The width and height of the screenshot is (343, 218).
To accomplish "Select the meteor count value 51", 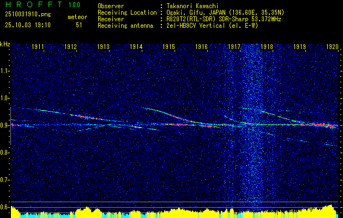I will pos(79,25).
